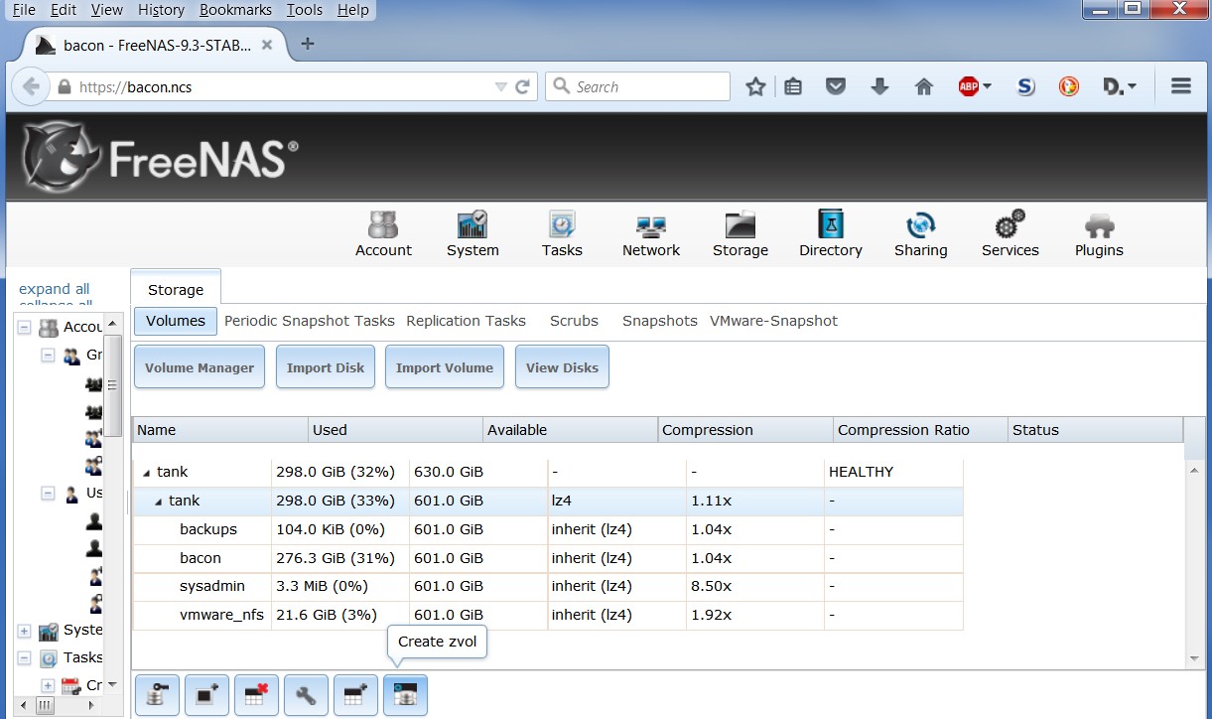Open the Tools menu
Image resolution: width=1212 pixels, height=719 pixels.
[305, 10]
